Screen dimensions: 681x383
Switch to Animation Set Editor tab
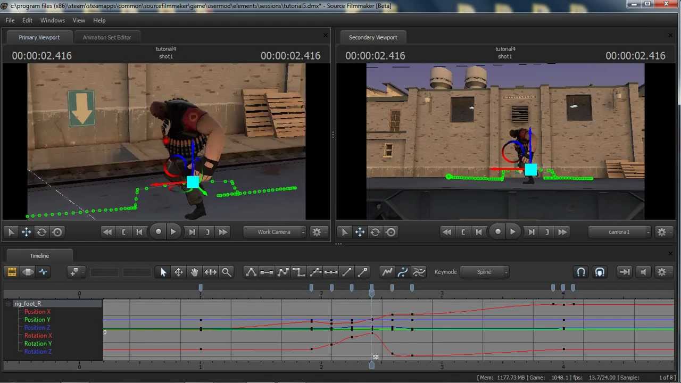[107, 37]
